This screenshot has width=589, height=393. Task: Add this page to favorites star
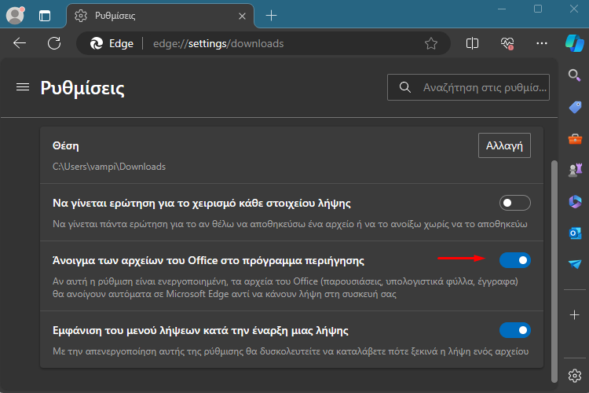[431, 44]
